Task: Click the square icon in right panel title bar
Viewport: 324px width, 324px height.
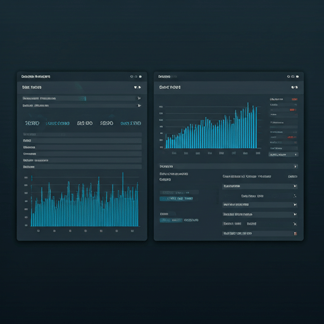Action: coord(293,77)
